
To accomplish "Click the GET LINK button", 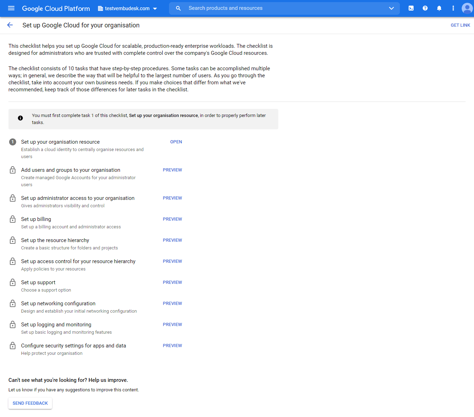I will pos(460,25).
